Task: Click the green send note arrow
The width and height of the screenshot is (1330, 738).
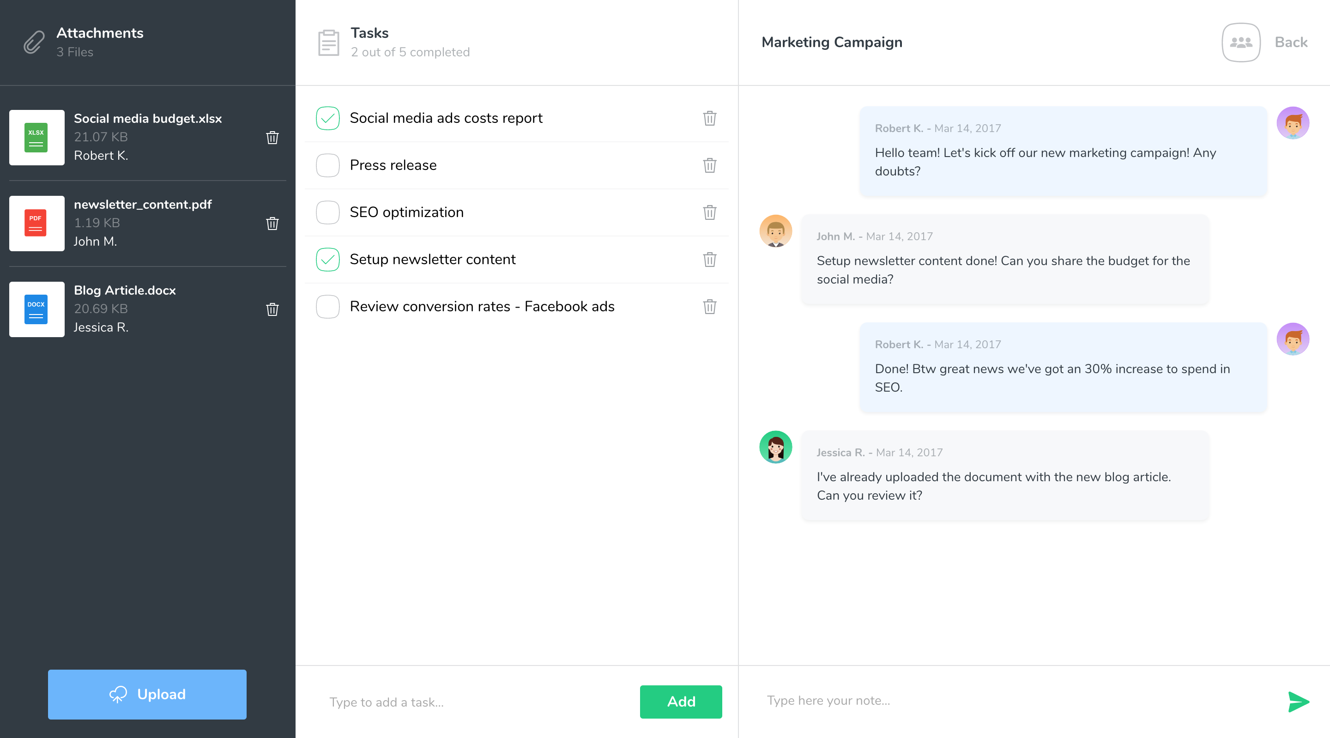Action: pos(1298,702)
